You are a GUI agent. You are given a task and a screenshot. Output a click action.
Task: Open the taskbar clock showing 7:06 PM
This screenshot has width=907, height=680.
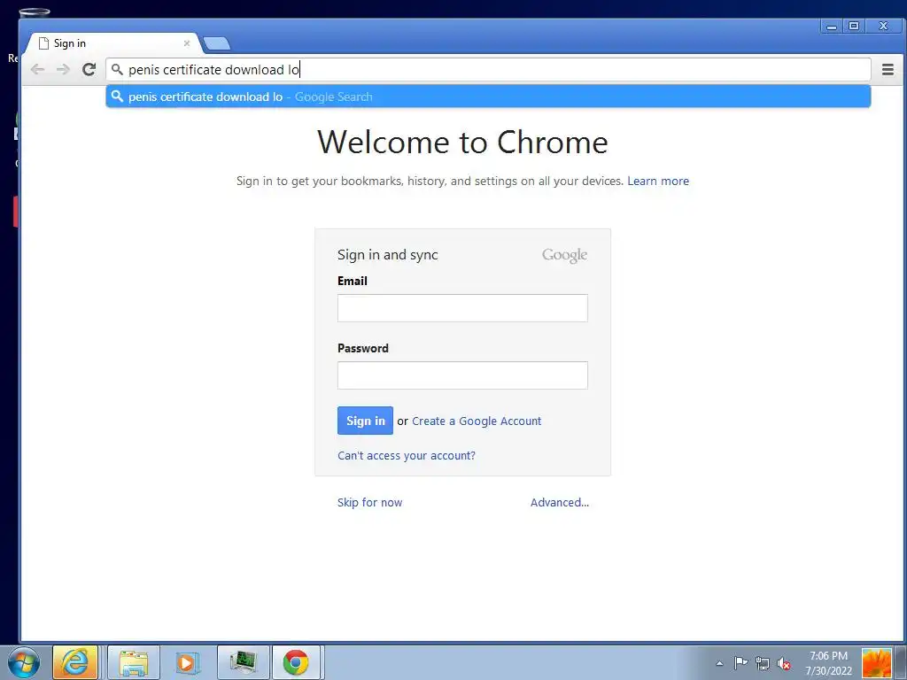(828, 663)
